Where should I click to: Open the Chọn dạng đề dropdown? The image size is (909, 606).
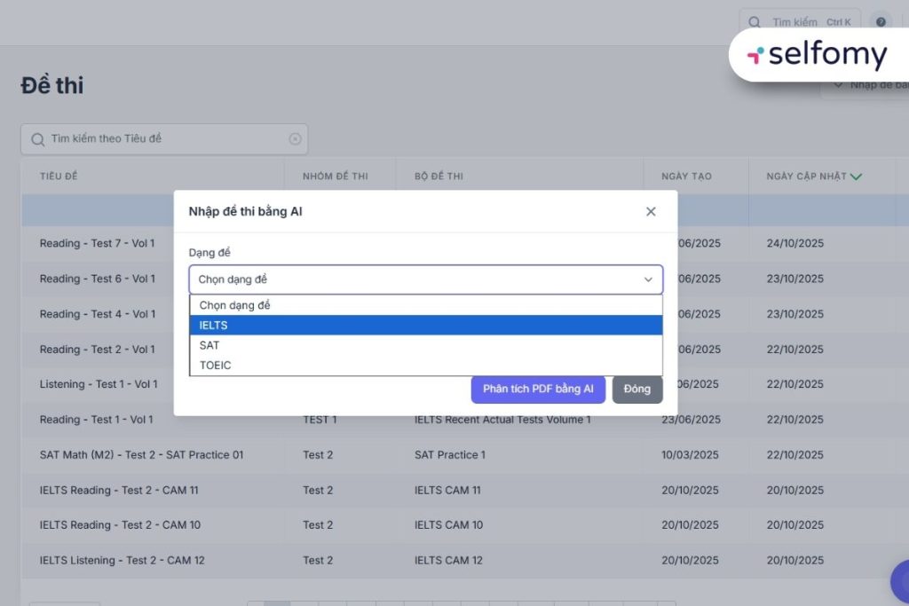tap(425, 279)
